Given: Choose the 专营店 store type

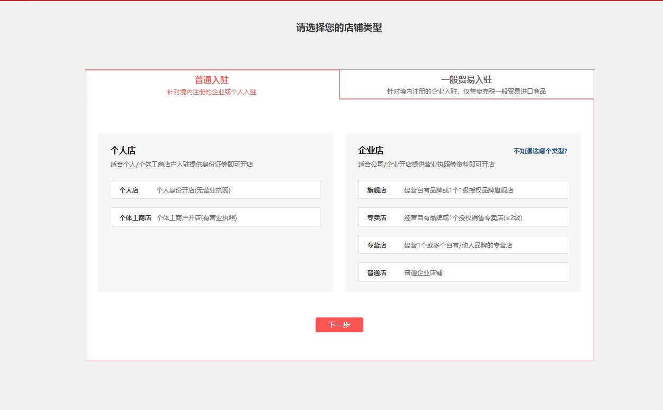Looking at the screenshot, I should click(x=463, y=244).
